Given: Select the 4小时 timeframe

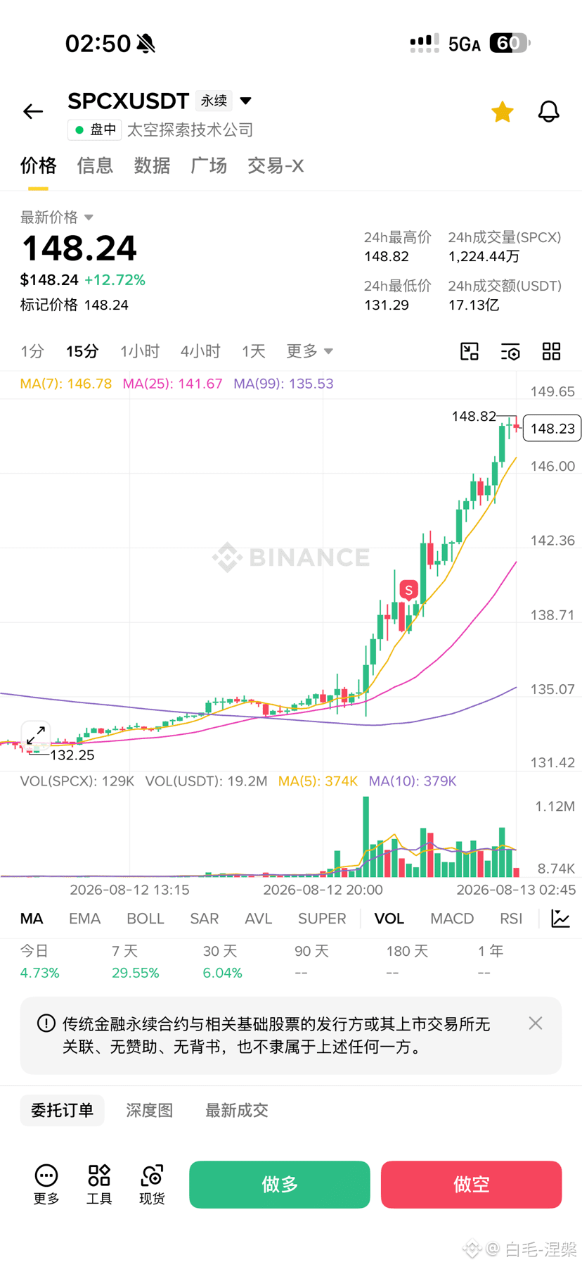Looking at the screenshot, I should click(200, 351).
